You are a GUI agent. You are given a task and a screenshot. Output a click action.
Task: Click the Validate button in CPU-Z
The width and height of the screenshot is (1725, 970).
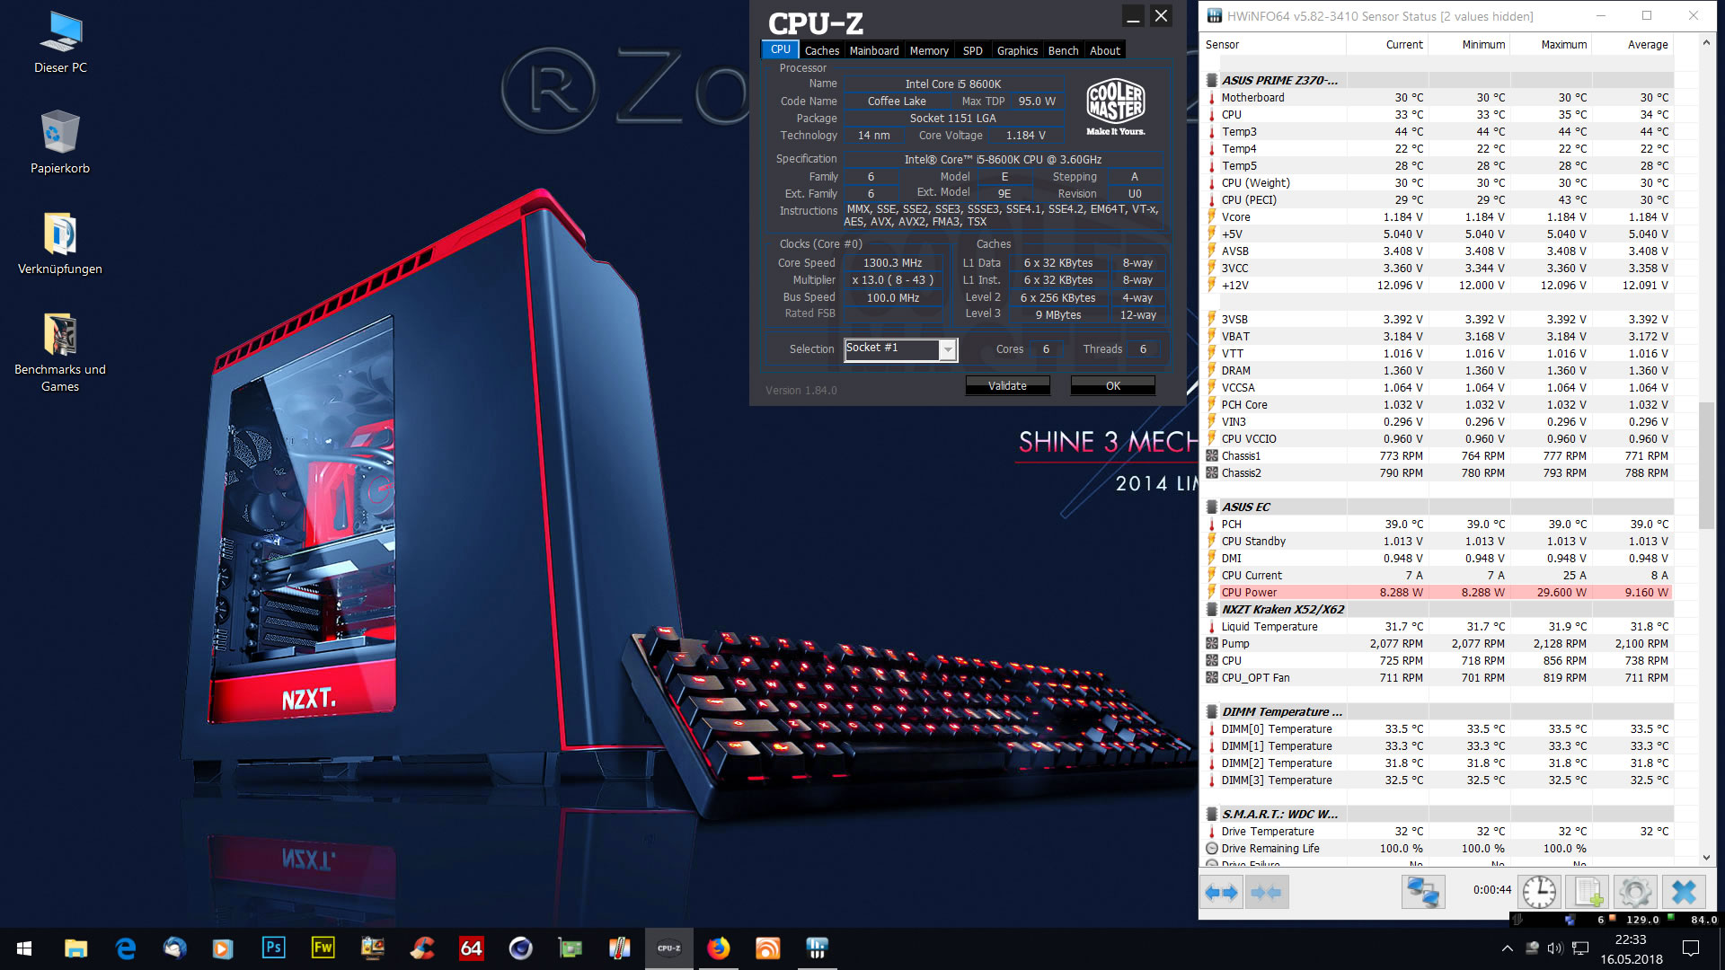point(1007,386)
